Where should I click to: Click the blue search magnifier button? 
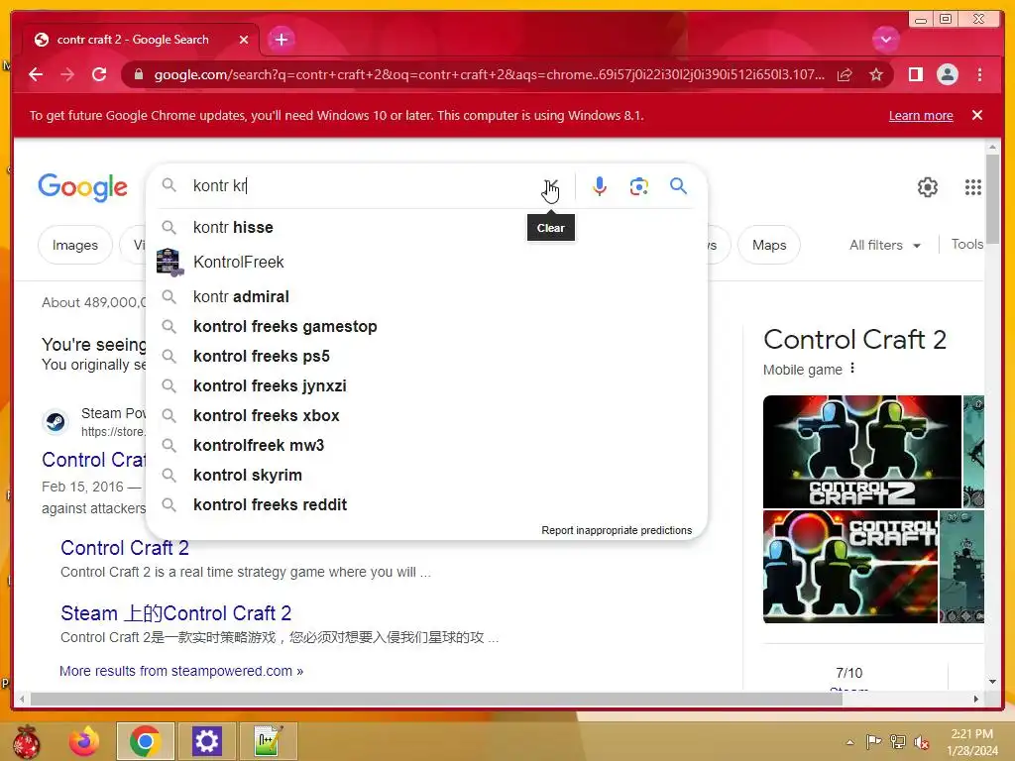click(x=678, y=186)
